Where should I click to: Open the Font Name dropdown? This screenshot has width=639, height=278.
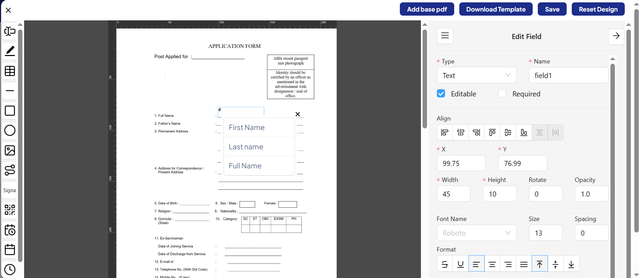pyautogui.click(x=476, y=233)
